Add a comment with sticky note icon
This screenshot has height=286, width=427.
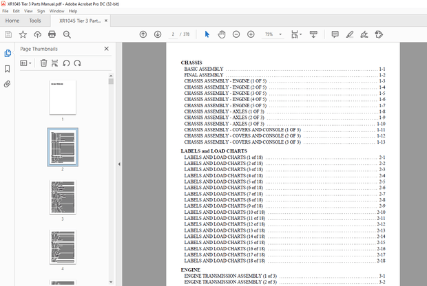coord(335,34)
